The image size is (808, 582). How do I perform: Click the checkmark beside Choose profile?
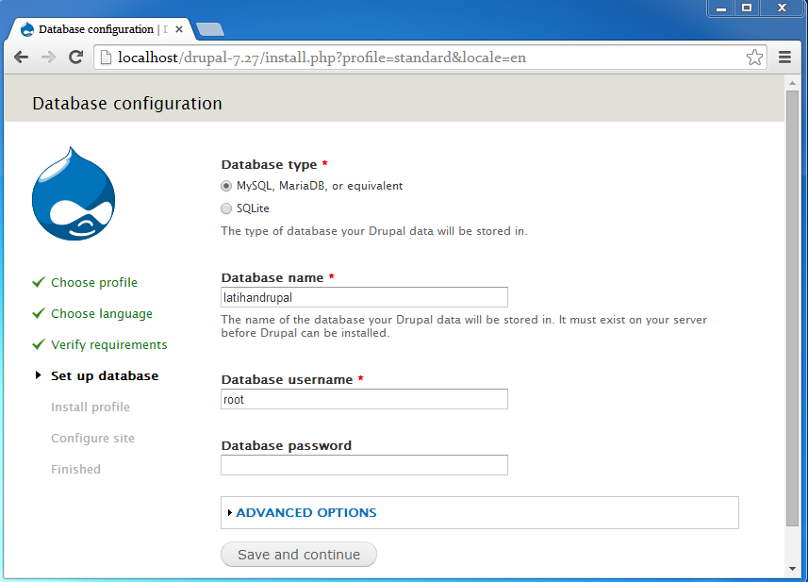coord(39,282)
